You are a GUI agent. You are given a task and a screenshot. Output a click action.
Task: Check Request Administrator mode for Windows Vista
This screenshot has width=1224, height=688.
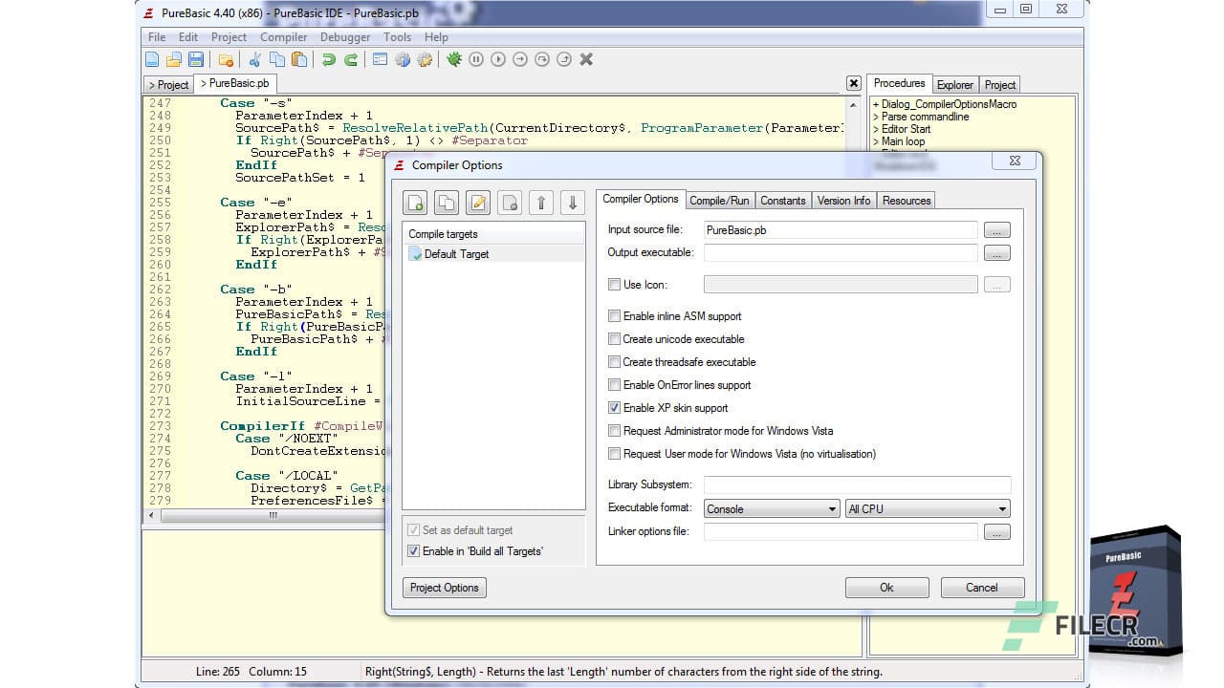click(614, 431)
